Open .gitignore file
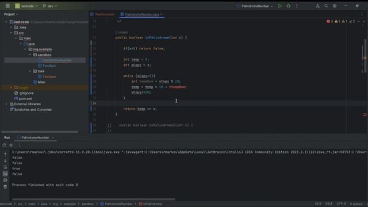 click(24, 93)
